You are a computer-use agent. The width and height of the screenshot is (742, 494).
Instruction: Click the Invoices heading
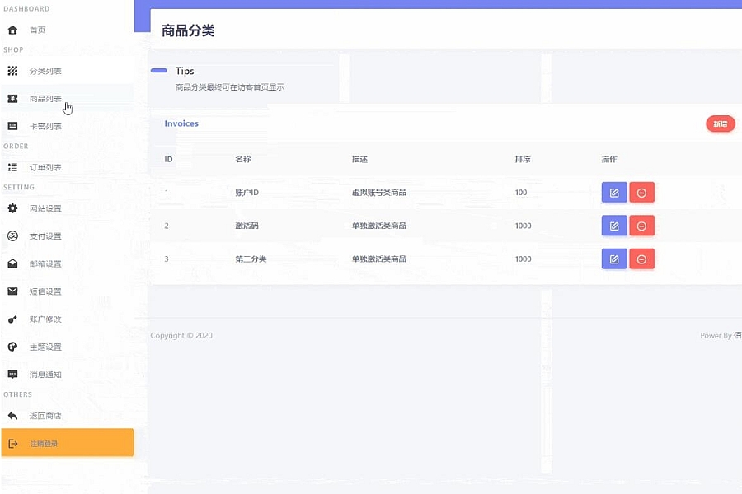click(x=181, y=123)
